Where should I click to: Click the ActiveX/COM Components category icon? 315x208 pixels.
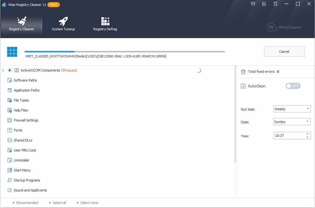click(17, 70)
